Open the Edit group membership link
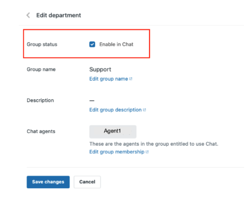Image resolution: width=249 pixels, height=202 pixels. tap(117, 152)
